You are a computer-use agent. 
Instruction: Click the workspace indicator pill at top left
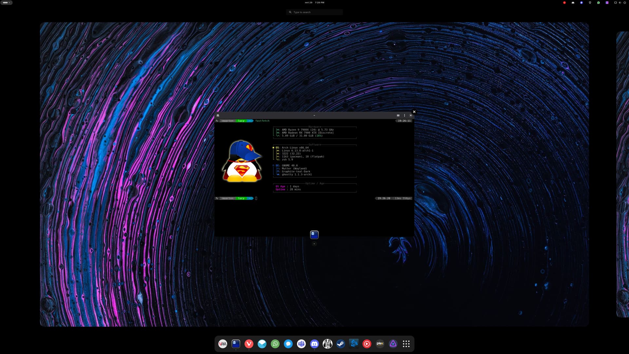pos(6,3)
